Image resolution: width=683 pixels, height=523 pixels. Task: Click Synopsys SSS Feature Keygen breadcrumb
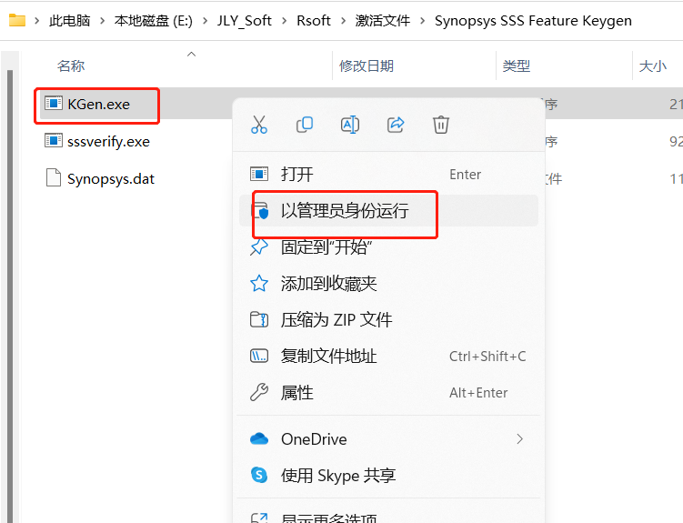533,21
